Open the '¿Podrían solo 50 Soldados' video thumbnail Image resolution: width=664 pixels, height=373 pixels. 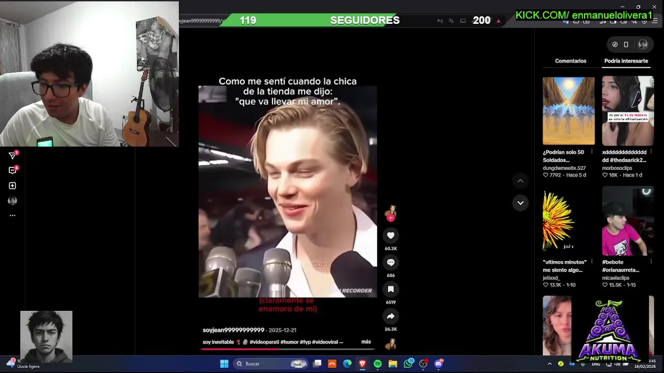tap(569, 111)
